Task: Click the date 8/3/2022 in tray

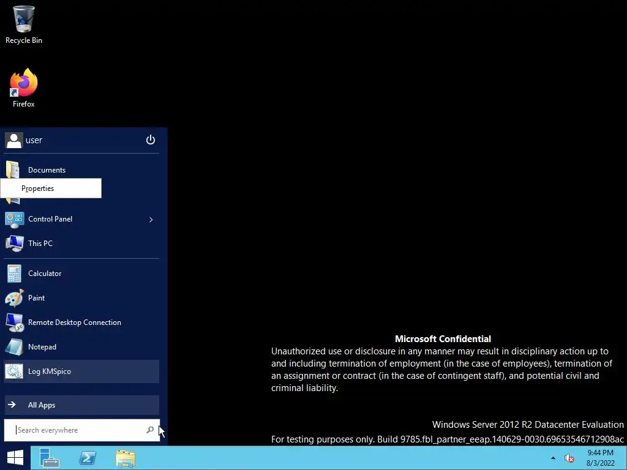Action: pyautogui.click(x=600, y=463)
